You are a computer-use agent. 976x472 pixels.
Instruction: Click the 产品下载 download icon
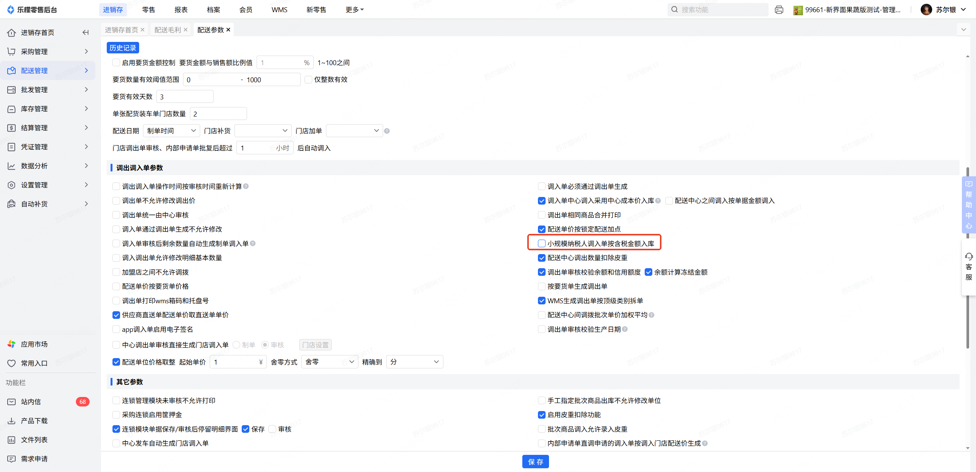point(11,421)
